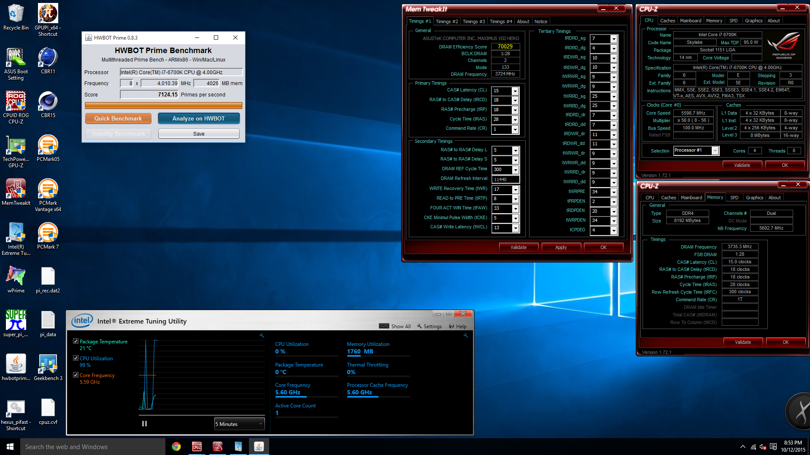Toggle the Core Frequency checkbox in XTU
The height and width of the screenshot is (455, 810).
click(x=76, y=375)
